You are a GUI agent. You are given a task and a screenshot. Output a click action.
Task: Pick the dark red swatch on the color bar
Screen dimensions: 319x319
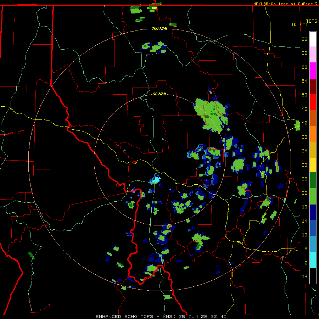(313, 86)
